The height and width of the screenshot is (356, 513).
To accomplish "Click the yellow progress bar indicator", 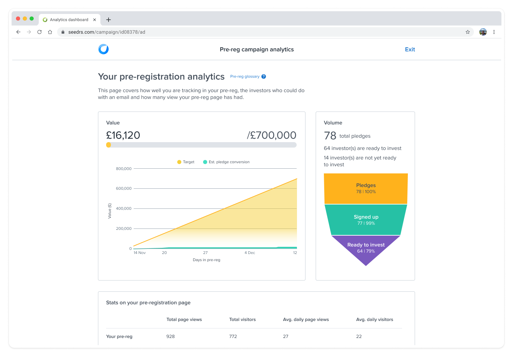I will point(109,145).
